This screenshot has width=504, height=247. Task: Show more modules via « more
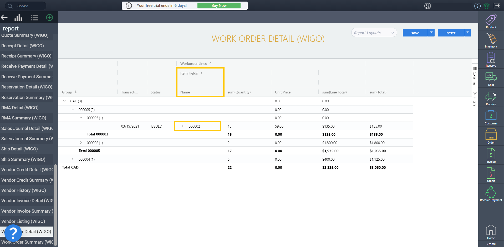coord(491,244)
